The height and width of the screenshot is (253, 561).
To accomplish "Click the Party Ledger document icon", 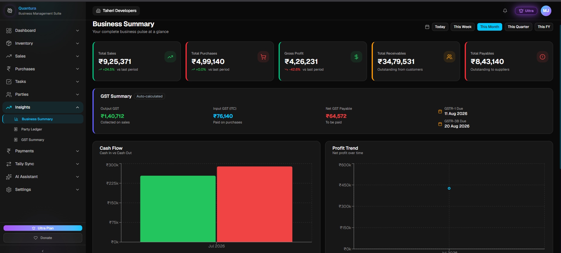I will click(x=16, y=129).
